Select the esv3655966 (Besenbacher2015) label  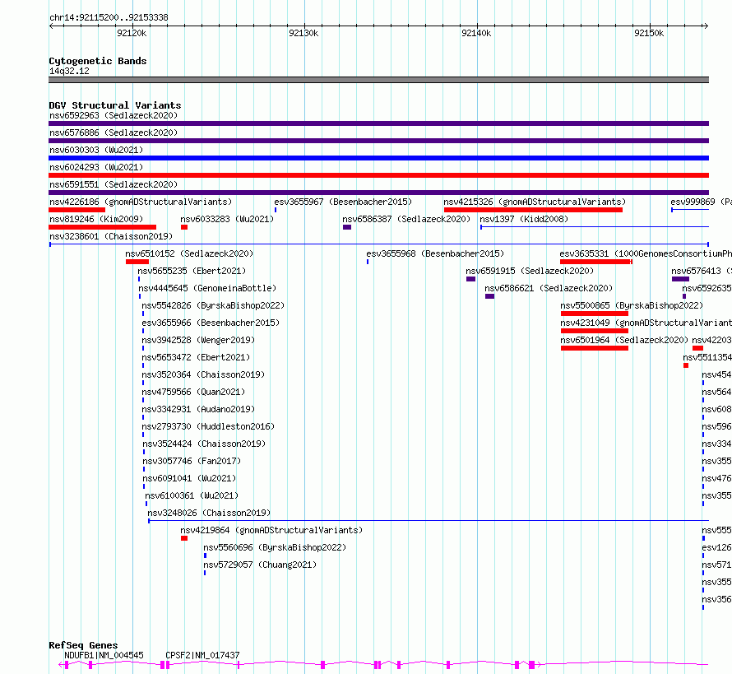211,323
